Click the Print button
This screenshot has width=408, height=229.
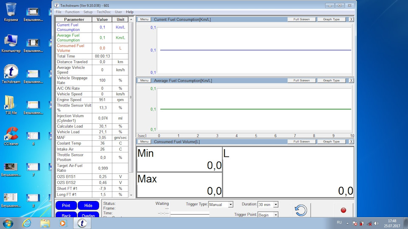66,205
